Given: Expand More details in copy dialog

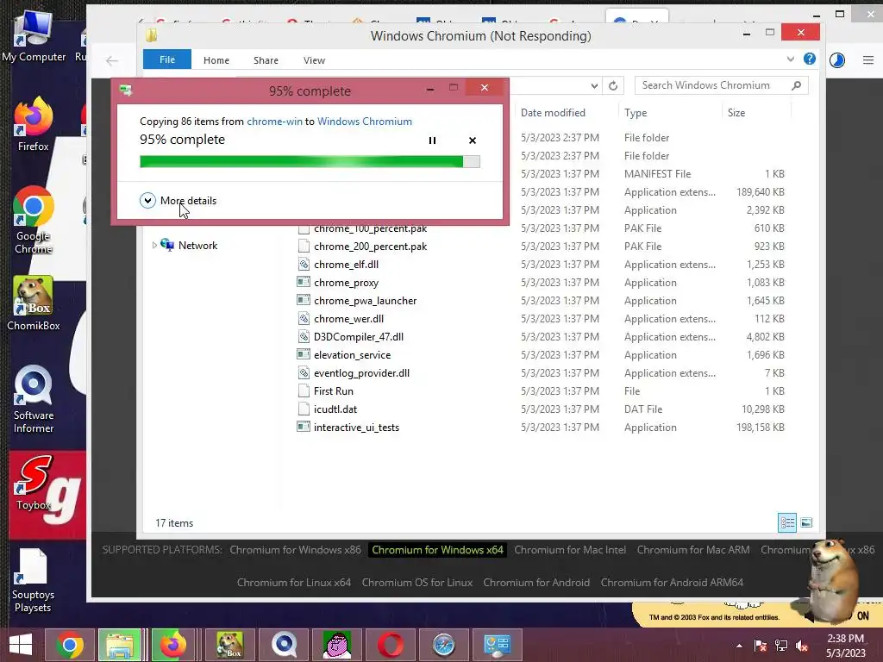Looking at the screenshot, I should (x=178, y=200).
